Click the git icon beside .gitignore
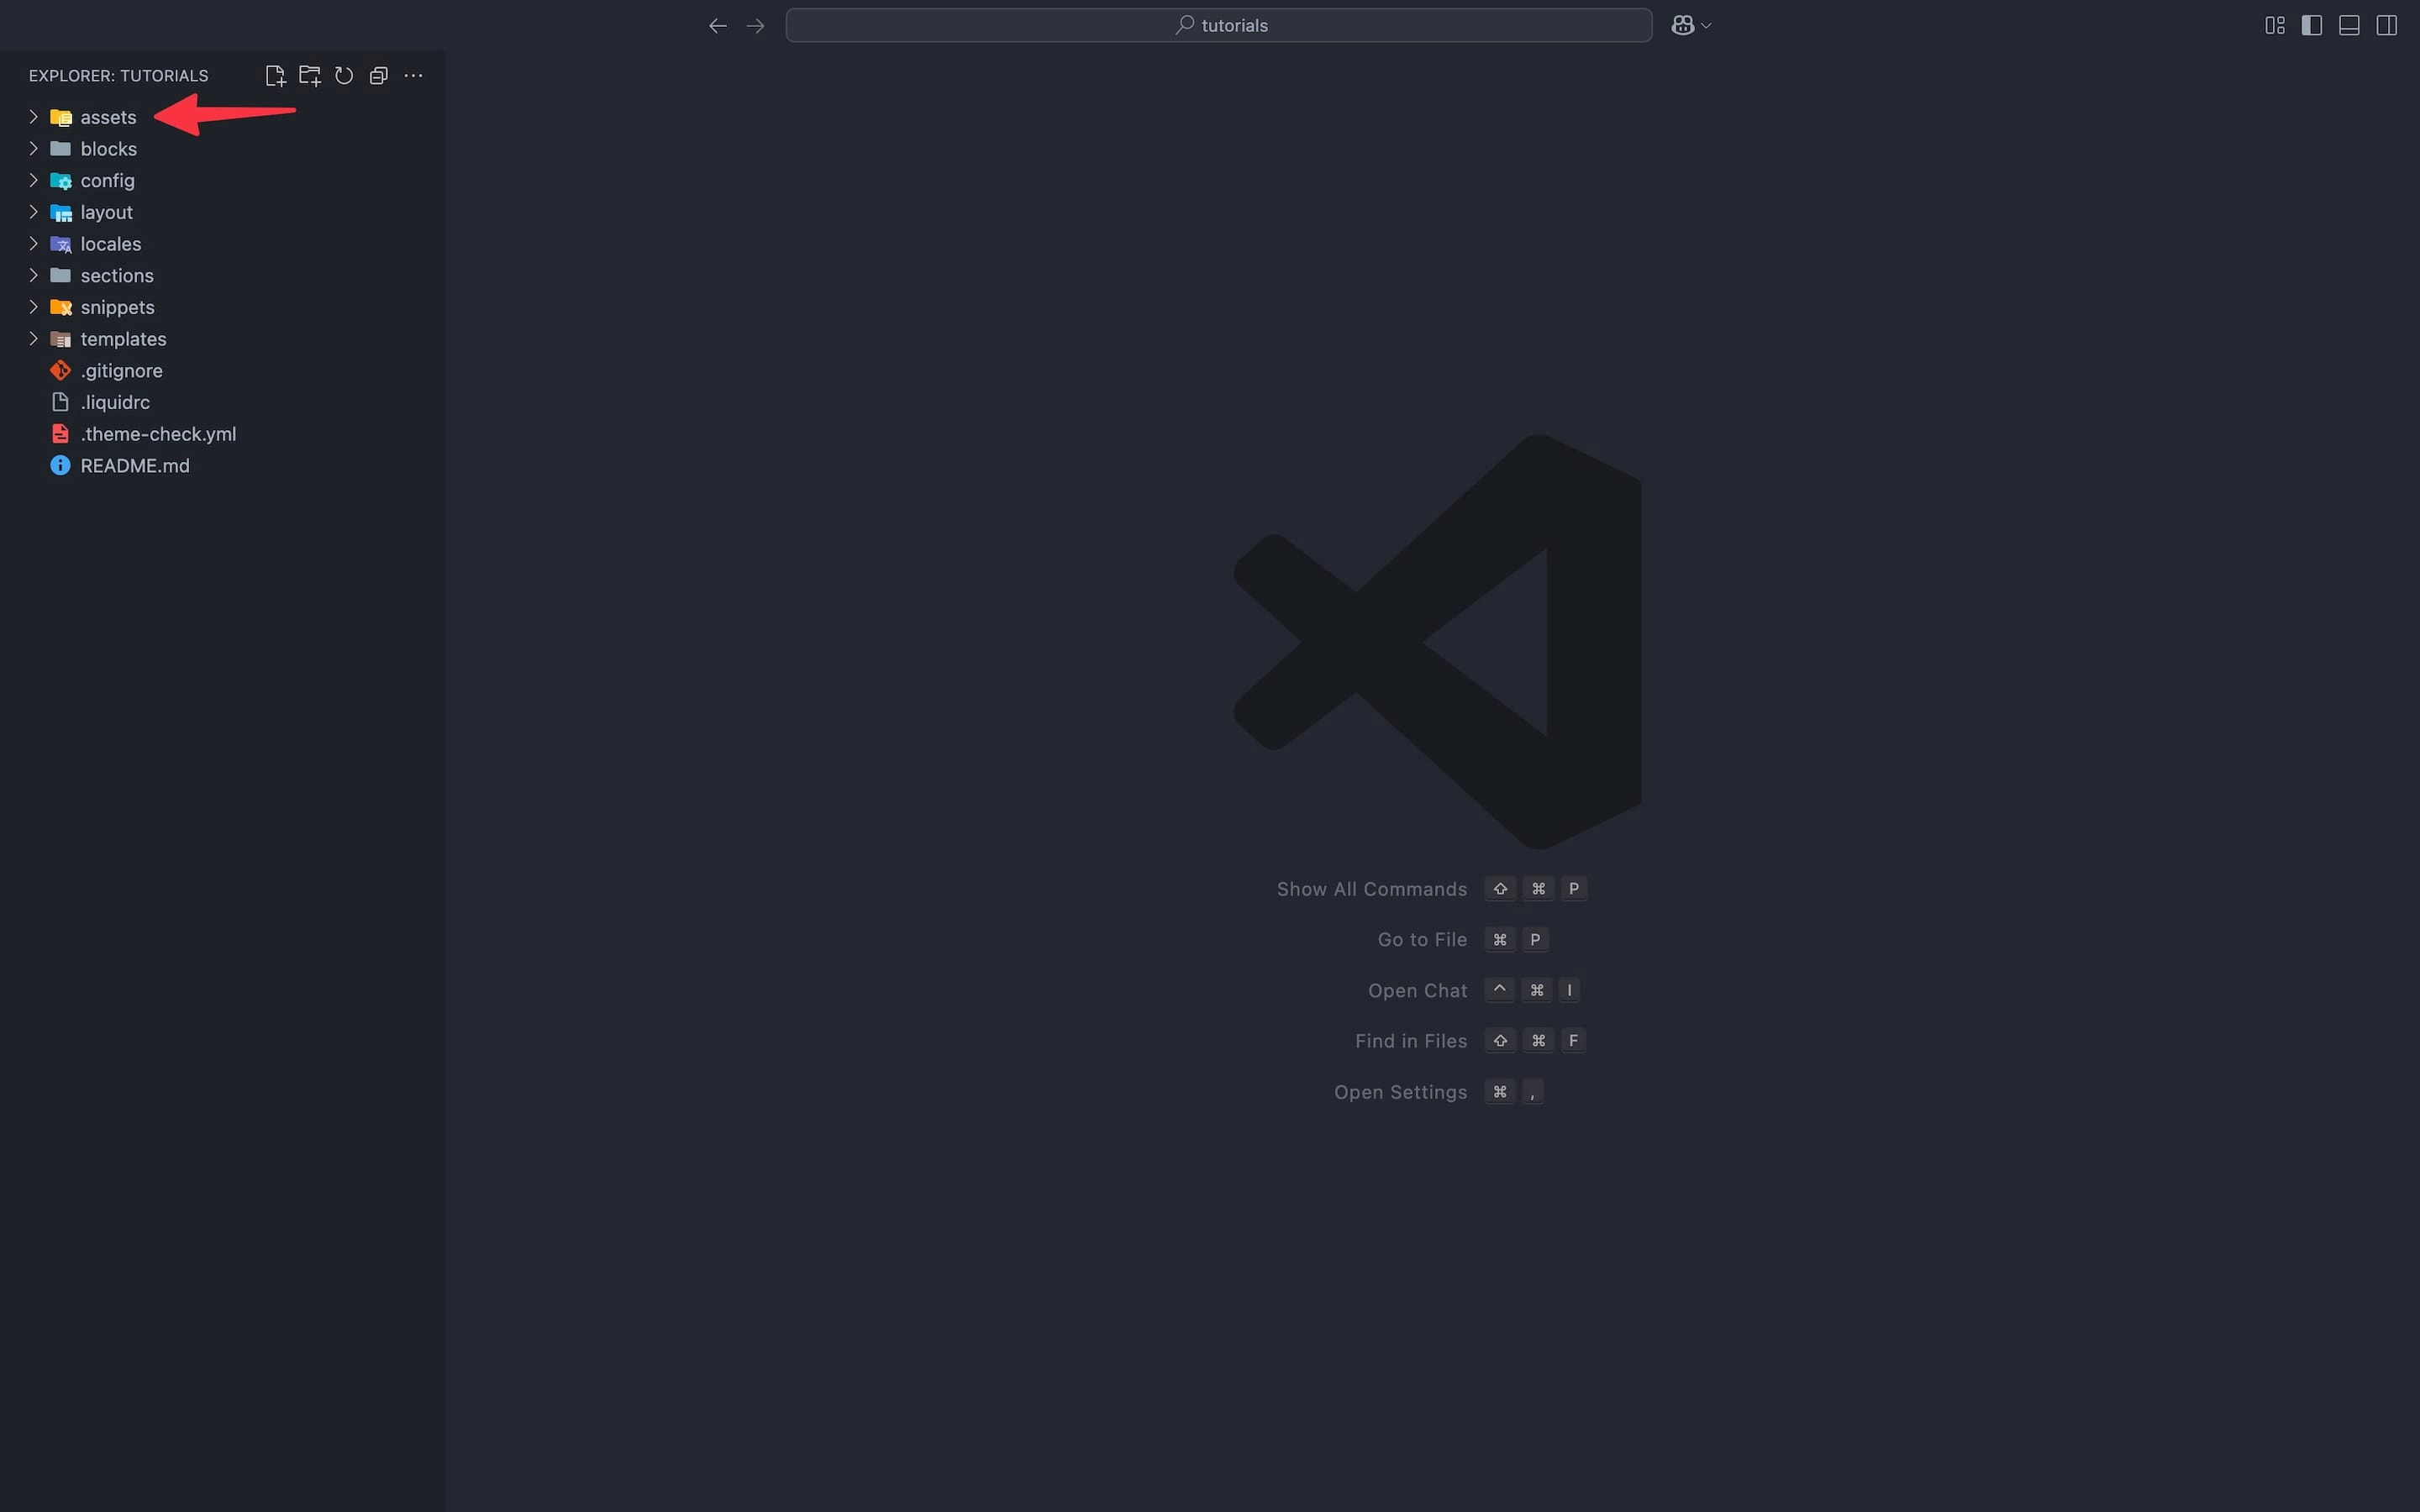 coord(61,370)
